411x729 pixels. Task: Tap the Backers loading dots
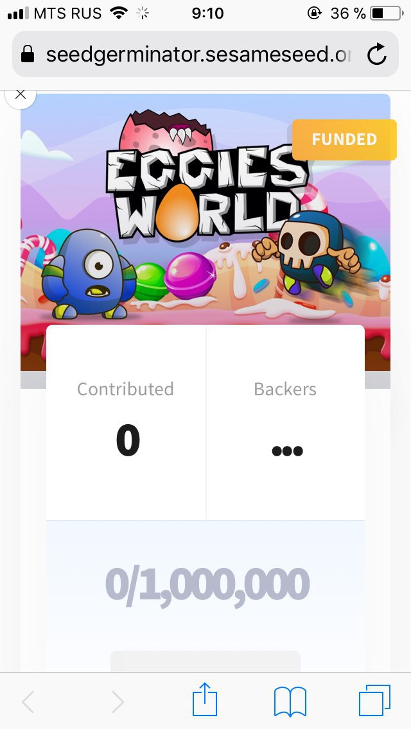[287, 451]
